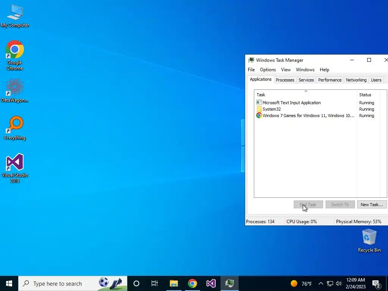Open the View menu in Task Manager
This screenshot has height=291, width=388.
click(x=286, y=70)
